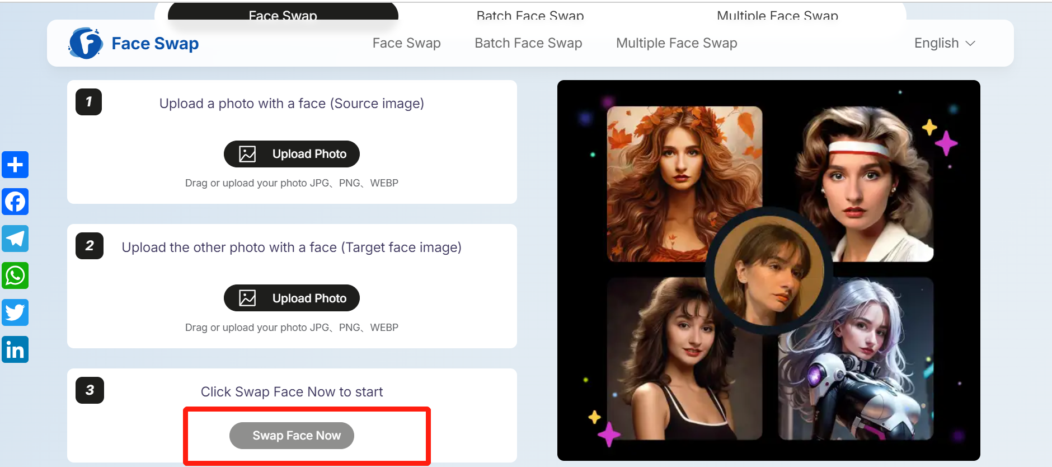This screenshot has height=467, width=1052.
Task: Click the 'Click Swap Face Now to start' text
Action: pos(292,392)
